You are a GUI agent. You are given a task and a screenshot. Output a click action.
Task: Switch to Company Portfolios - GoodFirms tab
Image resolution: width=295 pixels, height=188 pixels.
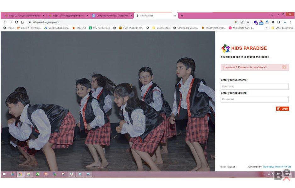pos(112,16)
